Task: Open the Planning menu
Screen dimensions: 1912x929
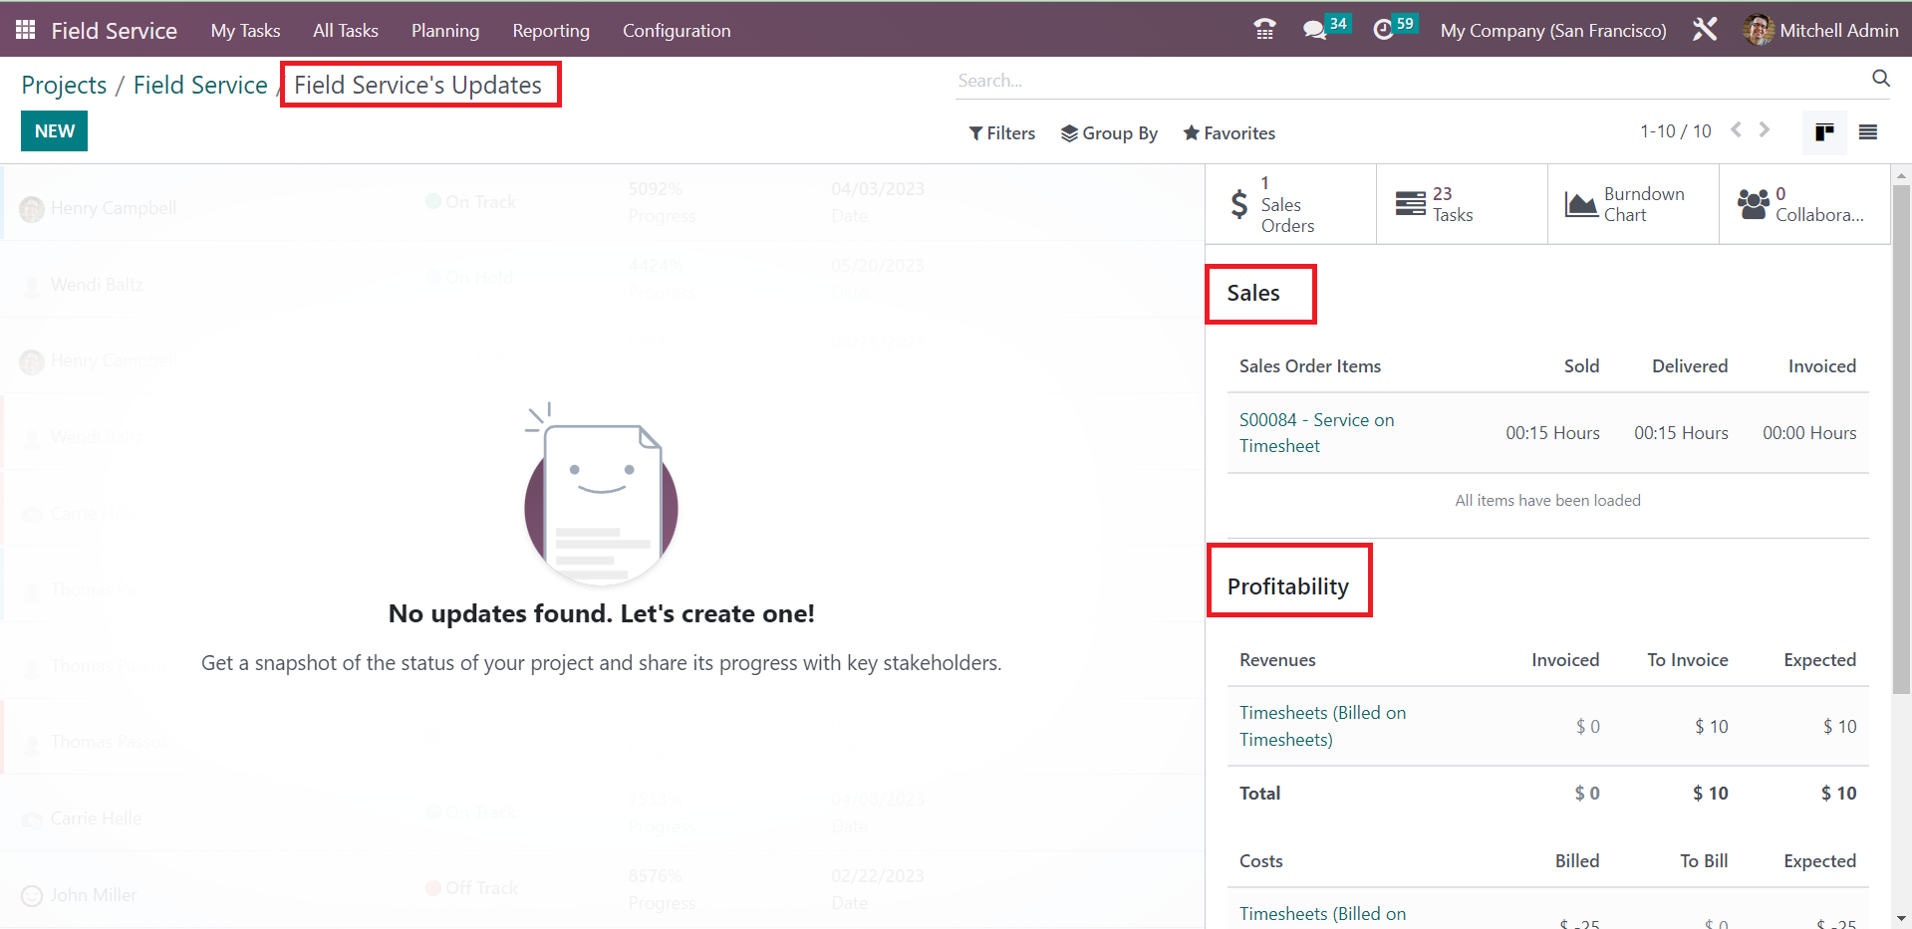Action: [x=445, y=31]
